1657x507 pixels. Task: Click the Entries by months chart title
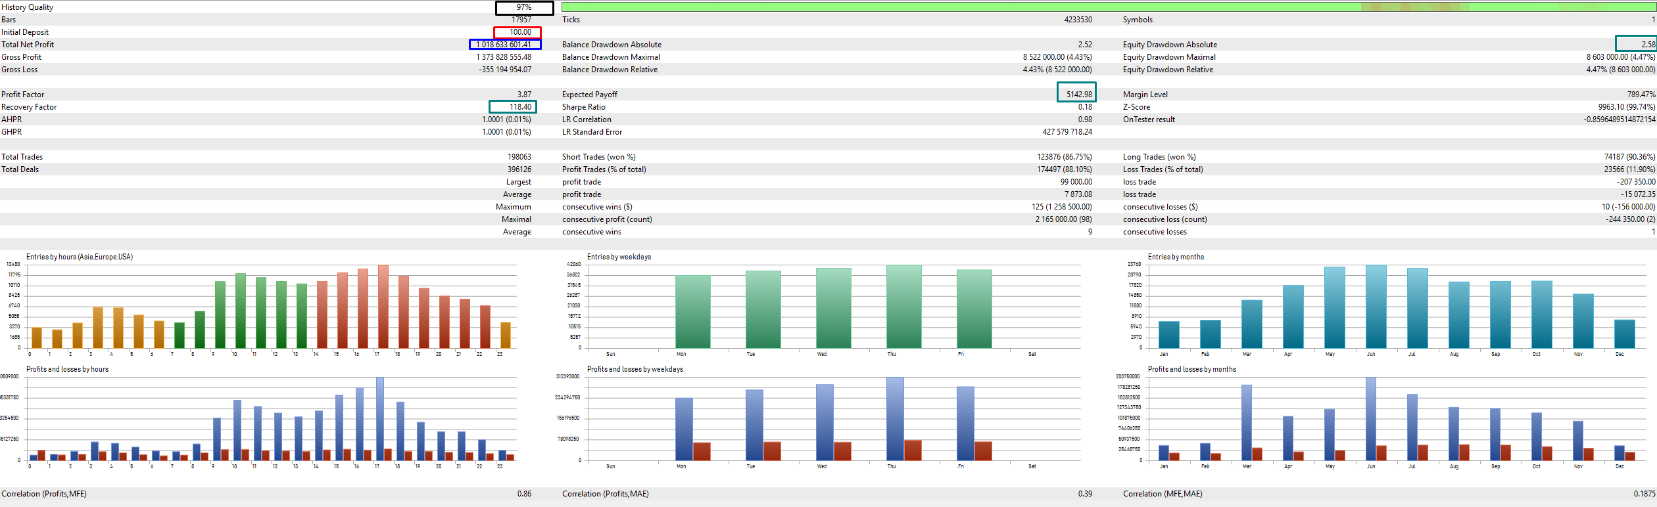click(1176, 257)
